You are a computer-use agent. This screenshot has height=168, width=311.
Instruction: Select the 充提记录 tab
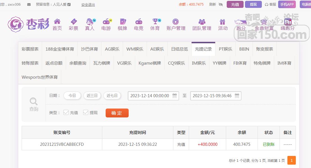pos(203,49)
